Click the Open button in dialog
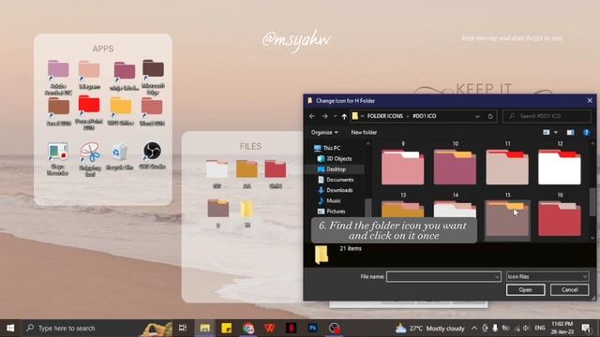The image size is (600, 337). click(x=525, y=289)
